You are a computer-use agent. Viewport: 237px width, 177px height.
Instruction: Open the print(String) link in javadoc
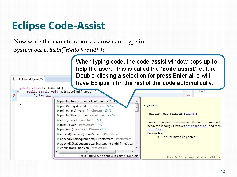197,126
